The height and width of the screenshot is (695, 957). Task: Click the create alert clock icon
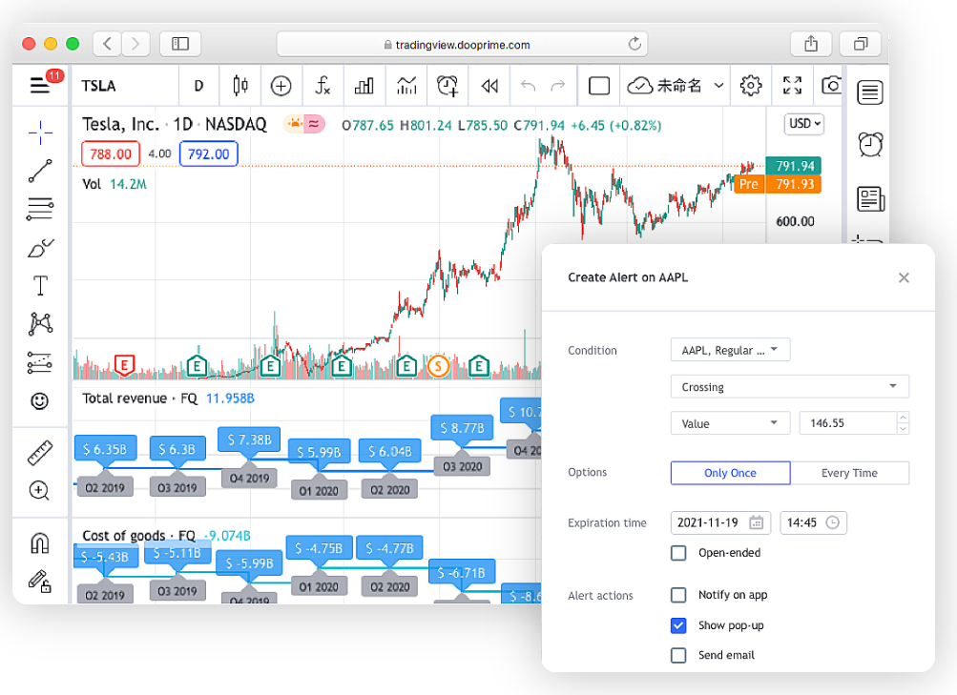coord(447,86)
